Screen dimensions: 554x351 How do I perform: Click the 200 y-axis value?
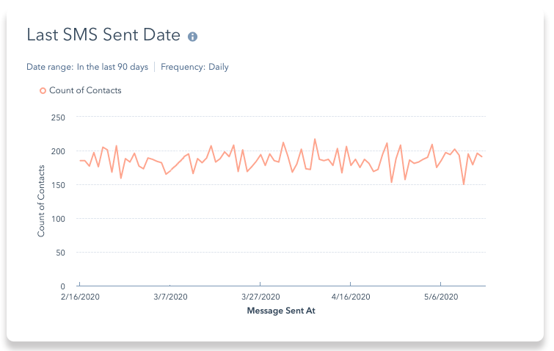click(59, 151)
